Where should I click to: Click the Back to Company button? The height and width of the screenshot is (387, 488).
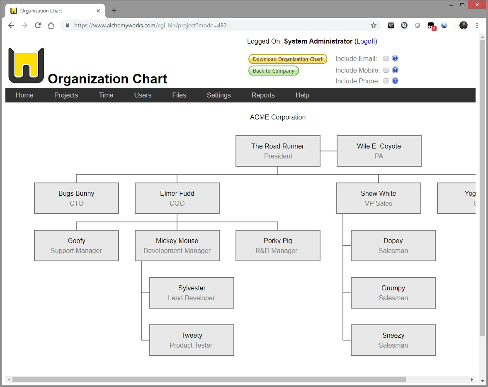pyautogui.click(x=274, y=71)
